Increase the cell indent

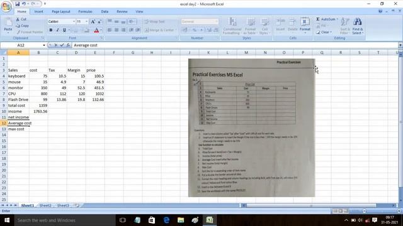tap(138, 30)
